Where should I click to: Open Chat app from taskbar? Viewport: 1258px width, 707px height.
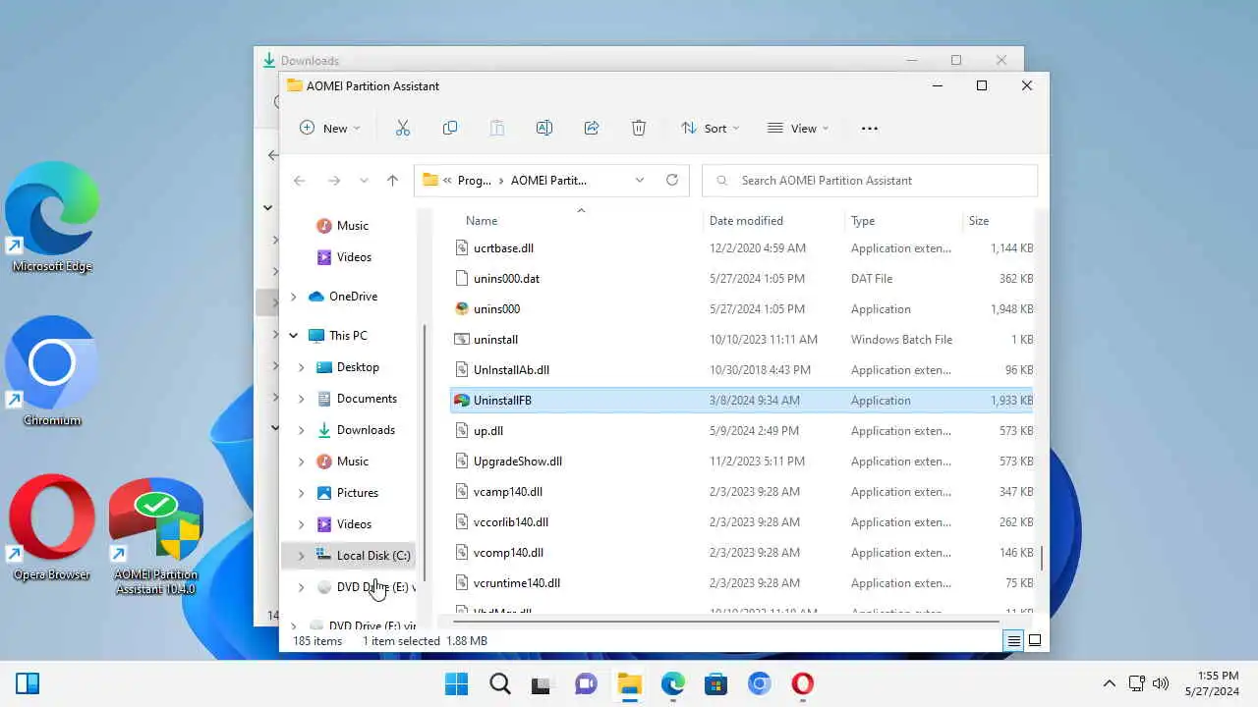tap(586, 683)
